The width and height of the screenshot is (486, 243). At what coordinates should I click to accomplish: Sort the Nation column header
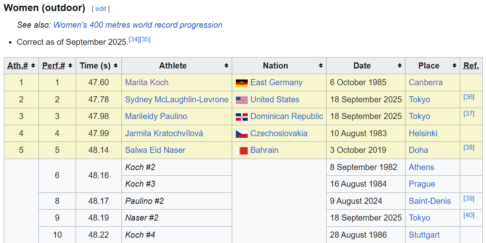321,66
